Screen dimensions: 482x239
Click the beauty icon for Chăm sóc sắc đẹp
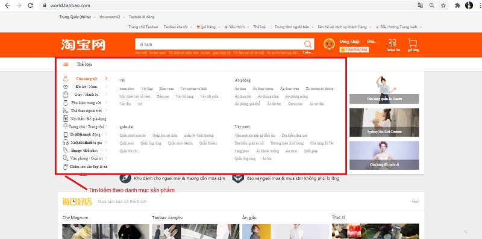(x=66, y=167)
